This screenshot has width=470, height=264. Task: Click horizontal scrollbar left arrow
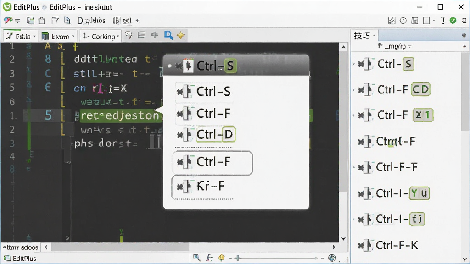coord(45,247)
